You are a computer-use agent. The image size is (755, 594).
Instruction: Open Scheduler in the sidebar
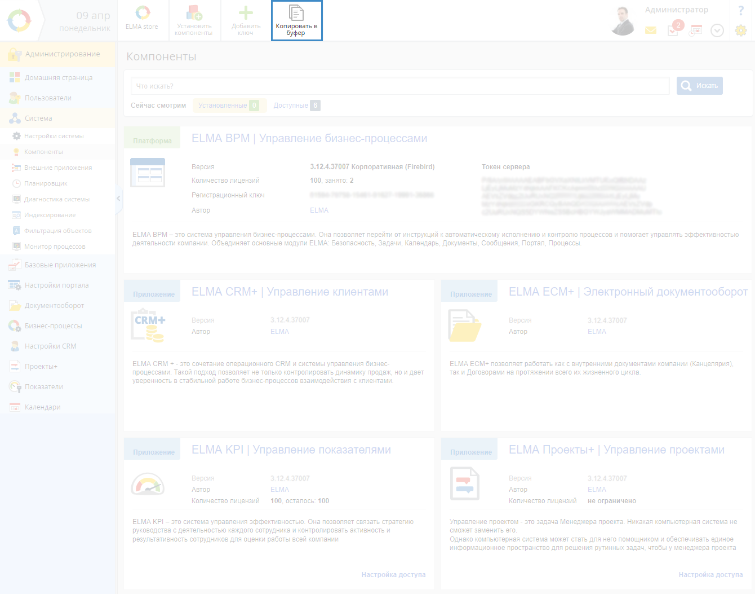(46, 183)
